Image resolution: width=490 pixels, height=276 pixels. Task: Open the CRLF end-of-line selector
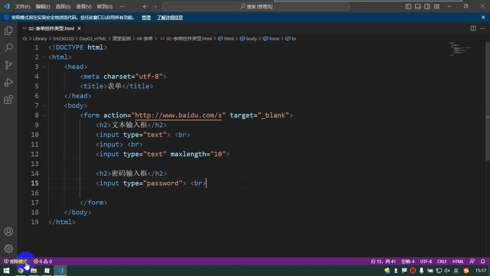(x=442, y=261)
